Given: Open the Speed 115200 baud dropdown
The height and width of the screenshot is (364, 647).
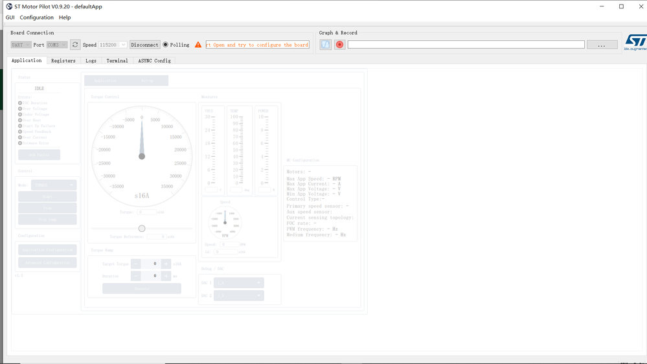Looking at the screenshot, I should click(x=113, y=45).
